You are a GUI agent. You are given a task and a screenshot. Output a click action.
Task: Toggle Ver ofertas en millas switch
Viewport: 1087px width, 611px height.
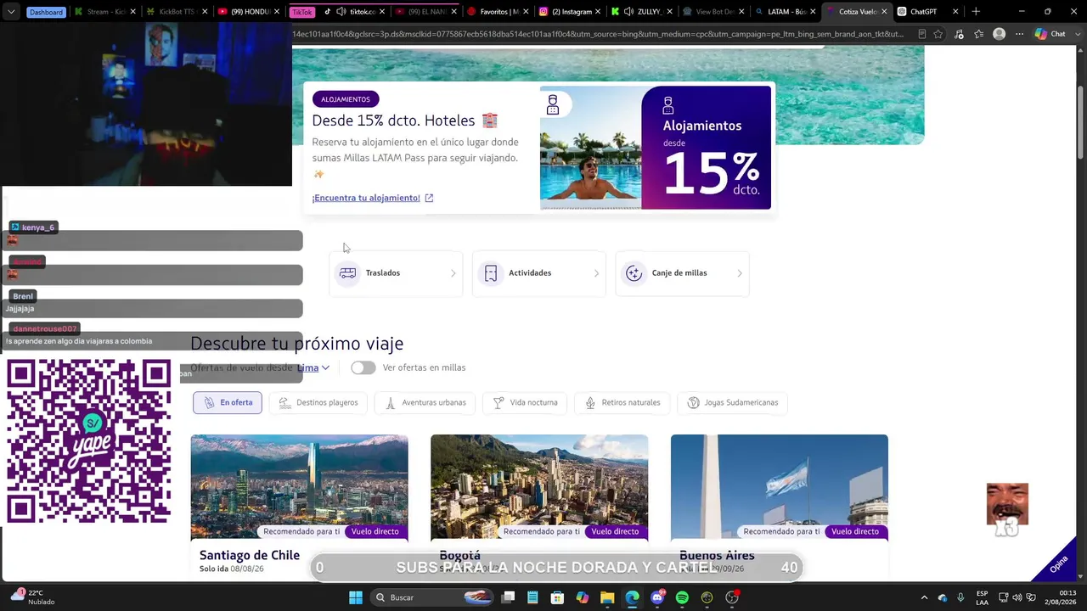(x=363, y=367)
